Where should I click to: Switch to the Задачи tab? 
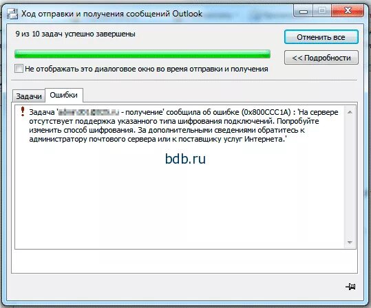click(x=29, y=96)
